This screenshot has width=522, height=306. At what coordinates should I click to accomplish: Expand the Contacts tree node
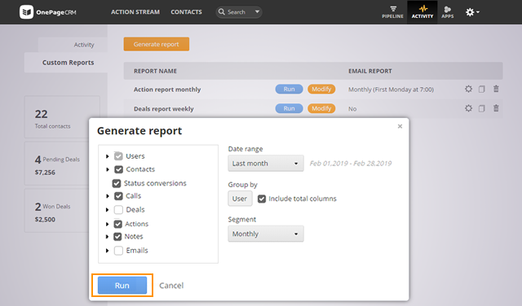click(x=107, y=169)
